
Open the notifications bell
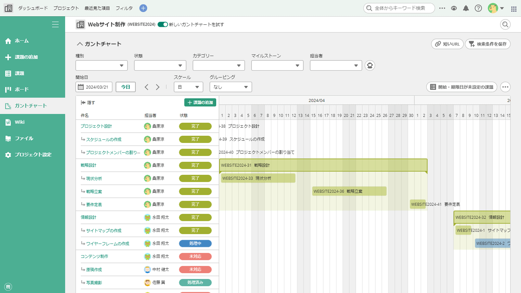click(466, 8)
